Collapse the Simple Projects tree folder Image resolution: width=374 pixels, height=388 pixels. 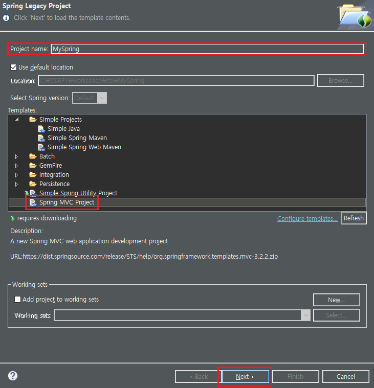tap(17, 120)
